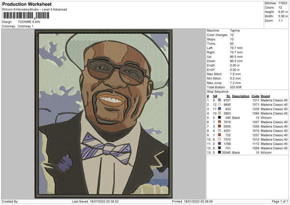This screenshot has width=290, height=205.
Task: Click the Trims value 55
Action: point(232,44)
